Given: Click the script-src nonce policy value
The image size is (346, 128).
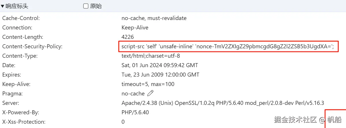Looking at the screenshot, I should click(x=228, y=46).
